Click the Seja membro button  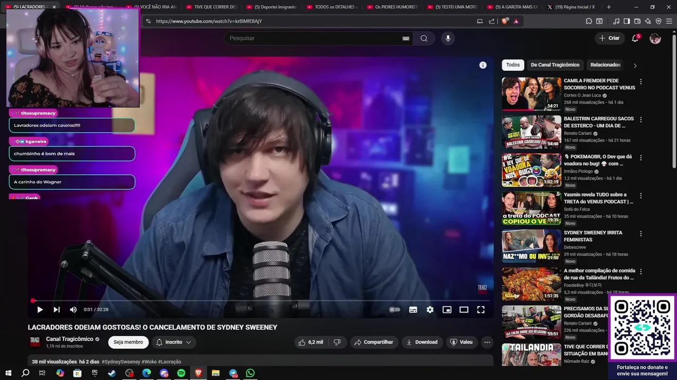pos(128,342)
